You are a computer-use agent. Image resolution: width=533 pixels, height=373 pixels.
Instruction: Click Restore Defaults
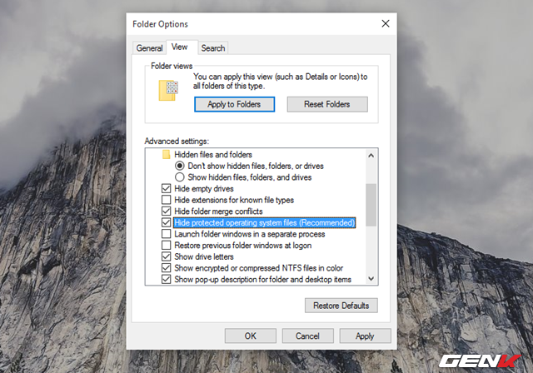click(341, 306)
